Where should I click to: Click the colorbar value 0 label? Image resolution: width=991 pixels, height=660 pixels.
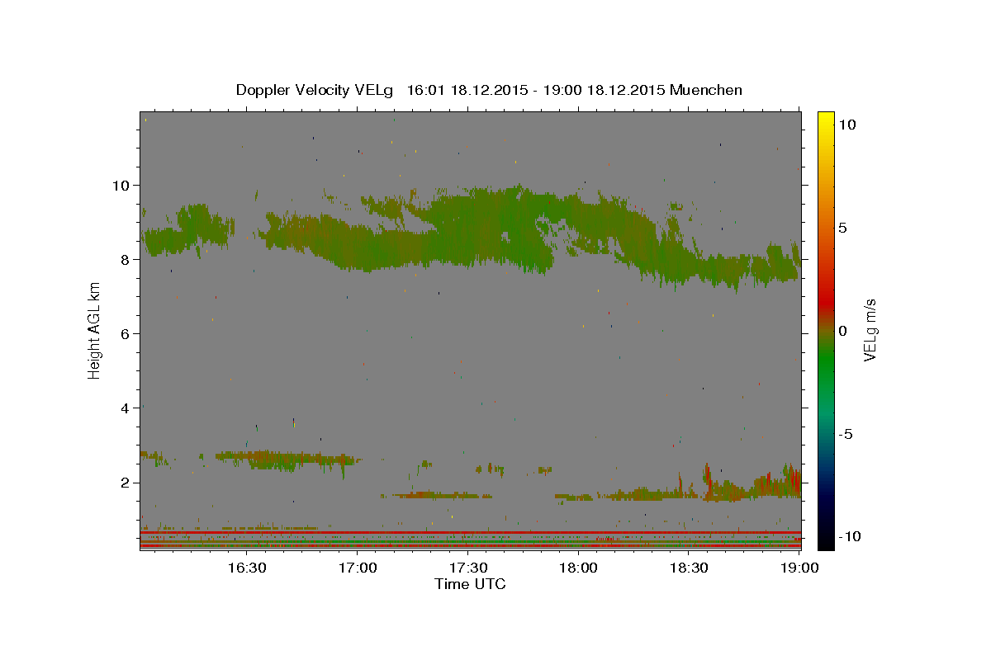(842, 331)
